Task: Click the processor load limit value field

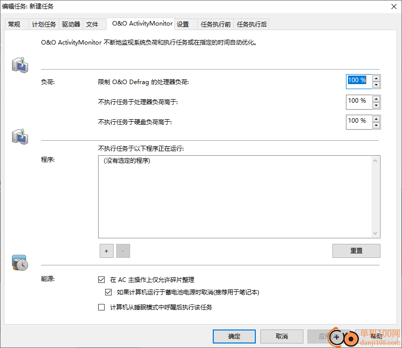Action: tap(359, 82)
